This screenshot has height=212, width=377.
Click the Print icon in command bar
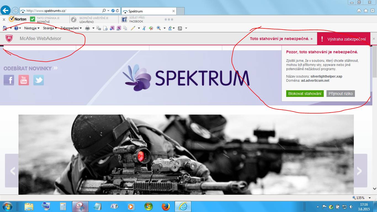(x=87, y=28)
